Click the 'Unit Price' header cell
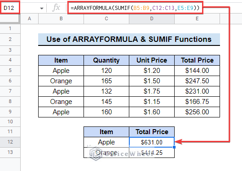 click(x=152, y=60)
